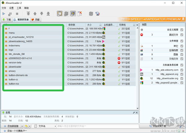Sort by the 可用性 column header
The image size is (186, 133).
point(126,25)
